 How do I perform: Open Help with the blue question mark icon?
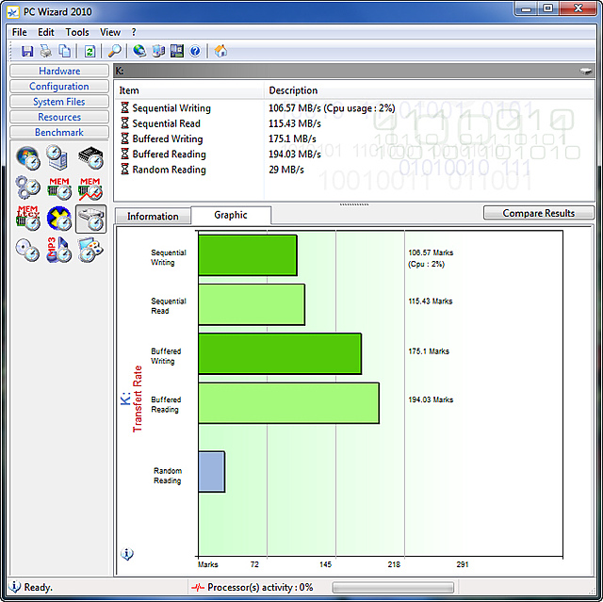195,51
